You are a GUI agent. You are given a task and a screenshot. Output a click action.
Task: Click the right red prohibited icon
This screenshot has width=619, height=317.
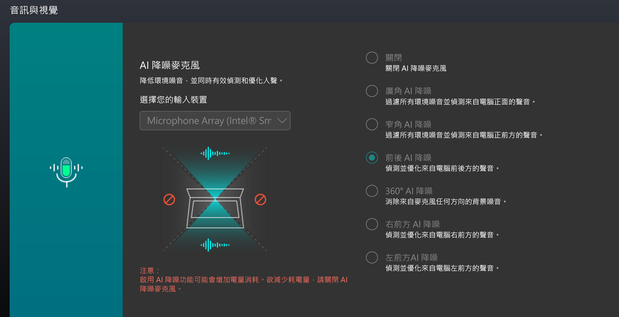(260, 200)
